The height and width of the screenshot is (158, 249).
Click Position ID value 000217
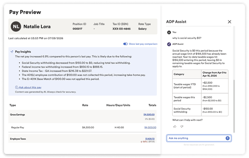pyautogui.click(x=78, y=29)
